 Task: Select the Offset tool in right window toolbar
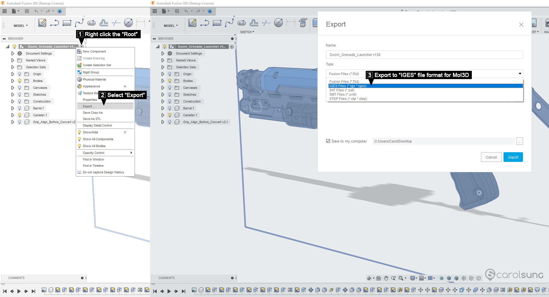click(254, 23)
